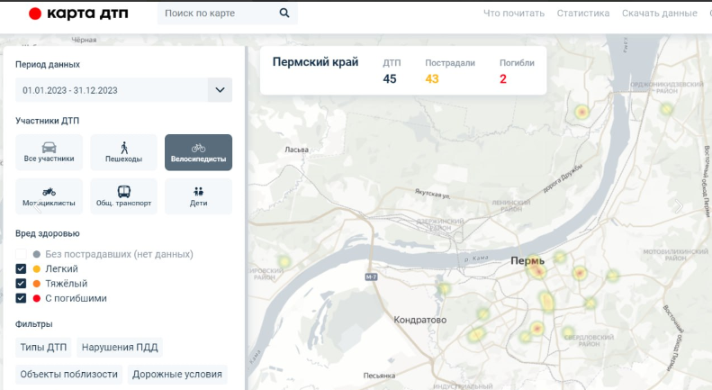
Task: Click the Скачать данные link
Action: click(661, 14)
